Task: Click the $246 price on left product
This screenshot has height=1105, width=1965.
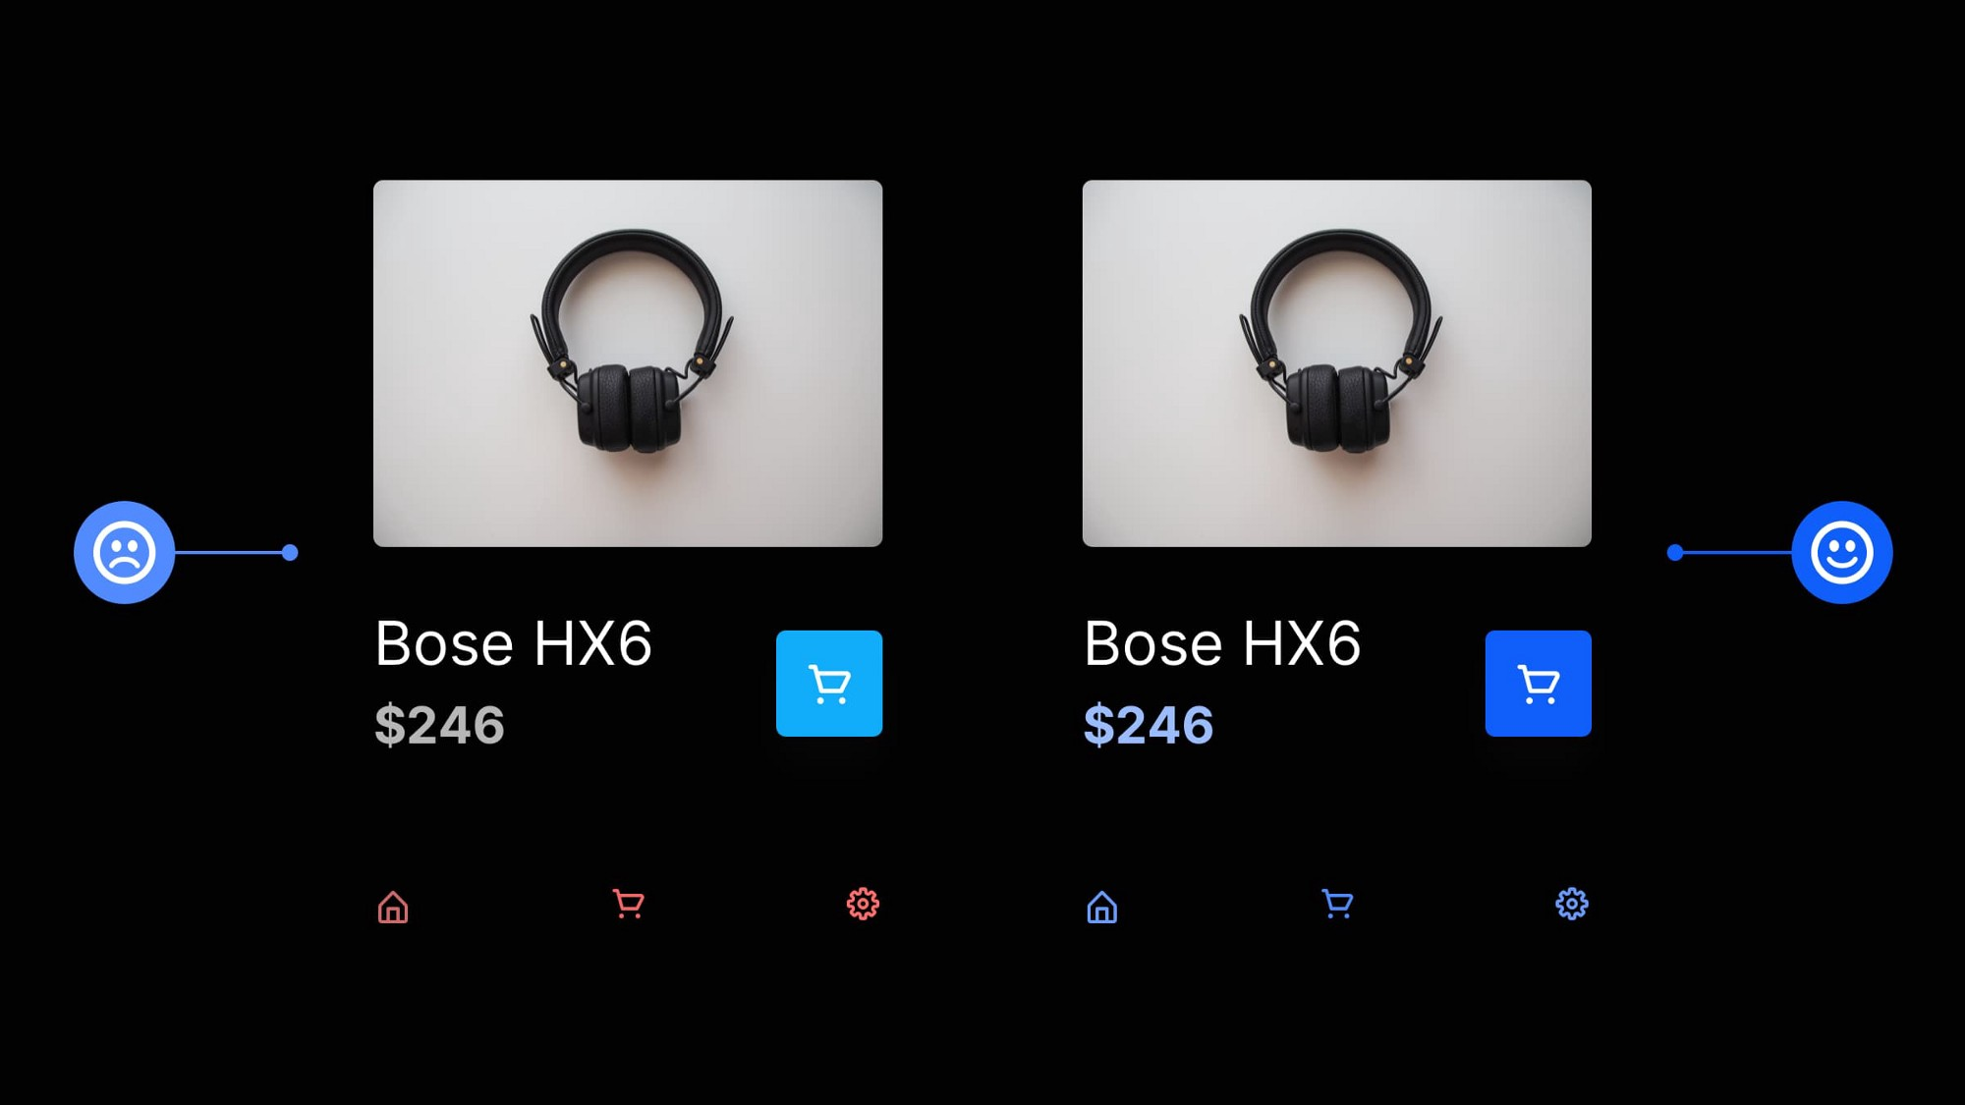Action: click(x=438, y=725)
